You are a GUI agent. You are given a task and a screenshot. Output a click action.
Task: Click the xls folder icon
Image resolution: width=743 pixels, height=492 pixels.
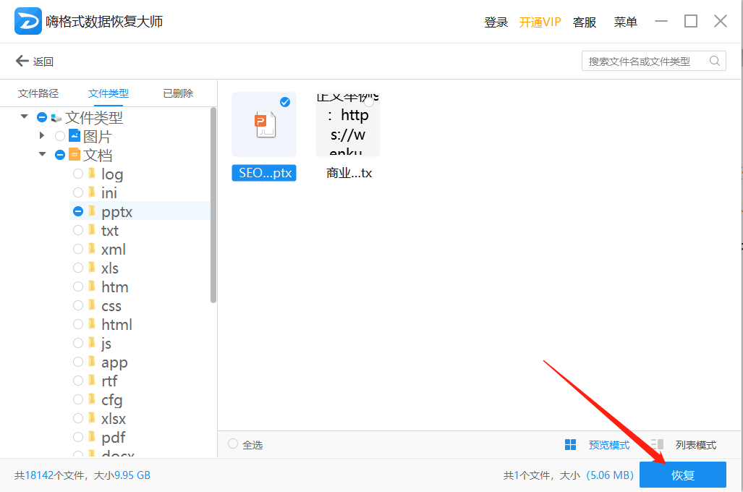pyautogui.click(x=92, y=267)
